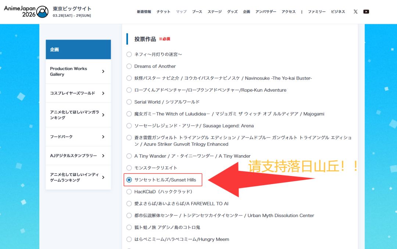Choose the HacKClaD radio option
This screenshot has width=397, height=249.
[x=129, y=192]
